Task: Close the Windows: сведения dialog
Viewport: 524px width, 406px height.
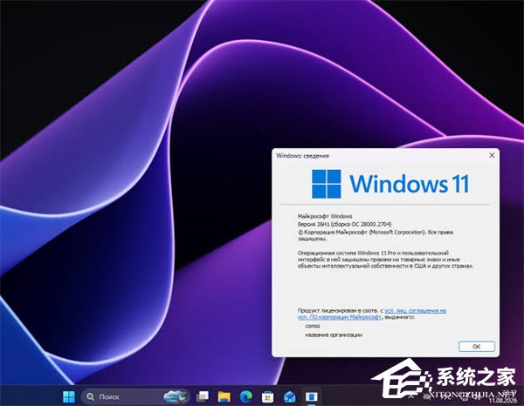Action: 492,155
